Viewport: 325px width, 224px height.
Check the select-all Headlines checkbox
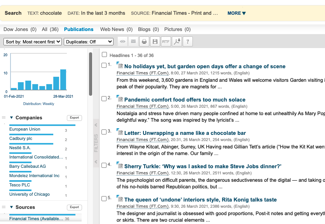coord(104,55)
